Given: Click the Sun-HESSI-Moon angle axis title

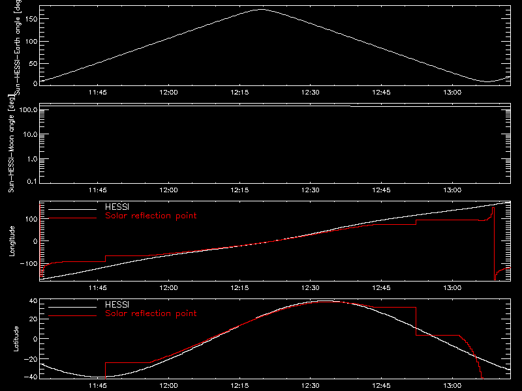Looking at the screenshot, I should [11, 143].
